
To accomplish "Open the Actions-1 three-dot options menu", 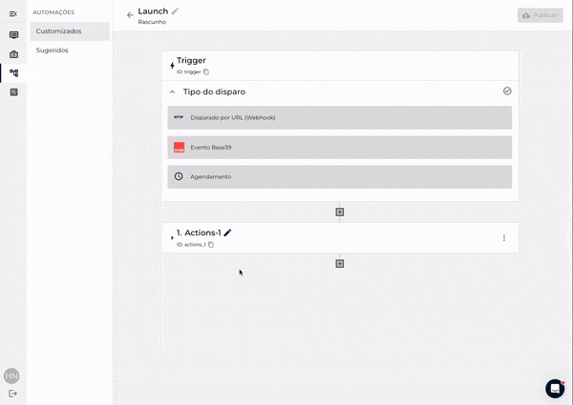I will (504, 237).
